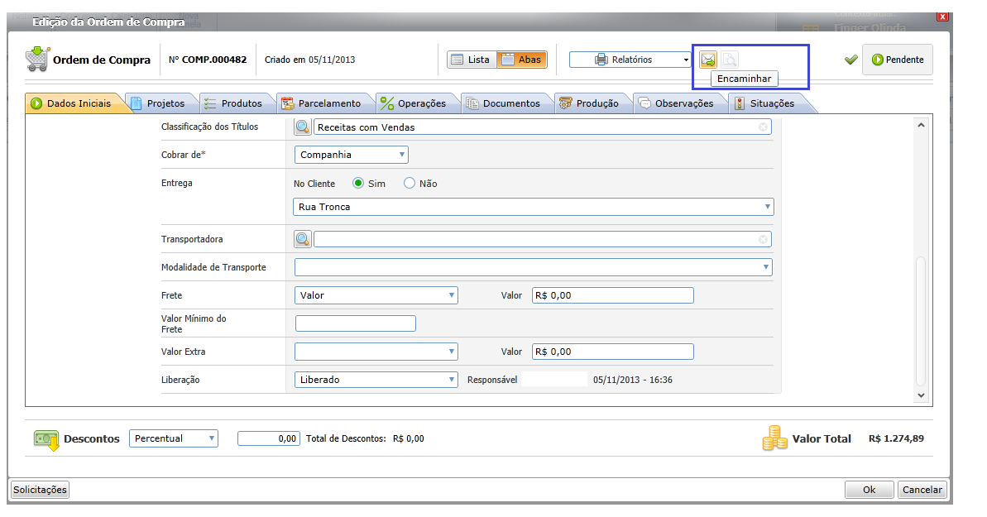Click the printer icon in Relatórios

(x=601, y=60)
